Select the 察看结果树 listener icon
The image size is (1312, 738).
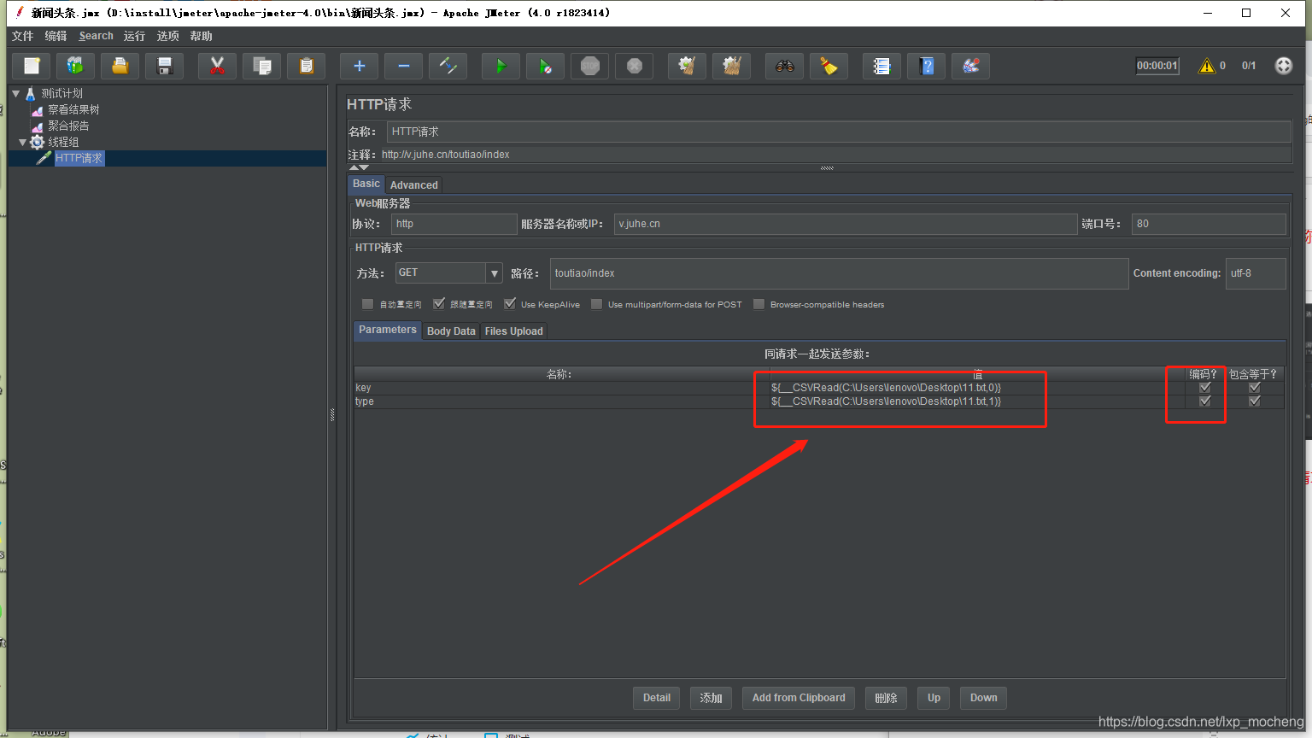pyautogui.click(x=38, y=110)
